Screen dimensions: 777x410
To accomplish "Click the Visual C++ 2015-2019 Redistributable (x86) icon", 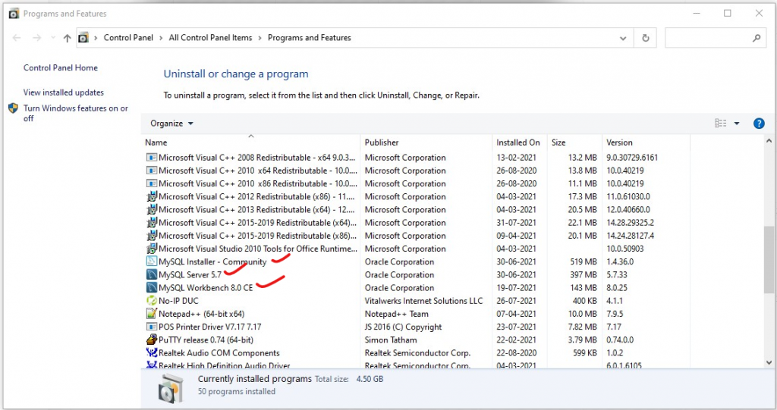I will (152, 235).
